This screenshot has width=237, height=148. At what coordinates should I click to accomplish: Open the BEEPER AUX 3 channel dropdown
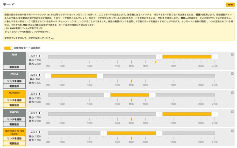pos(35,113)
